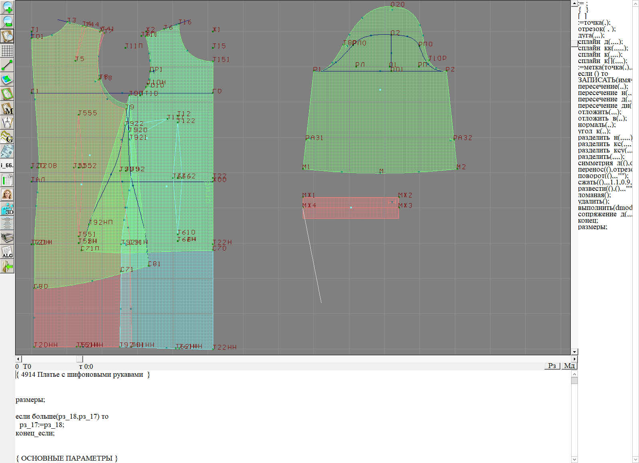The height and width of the screenshot is (463, 639).
Task: Open the green spreadsheet table icon
Action: pos(7,180)
